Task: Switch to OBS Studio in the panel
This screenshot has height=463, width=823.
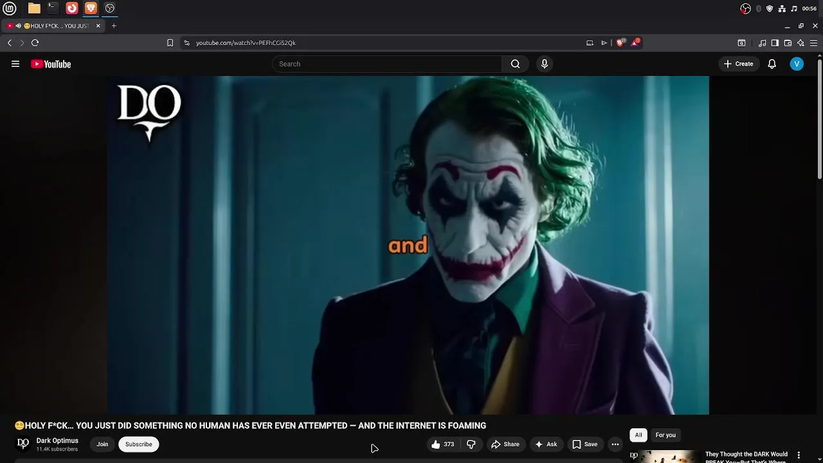Action: coord(110,8)
